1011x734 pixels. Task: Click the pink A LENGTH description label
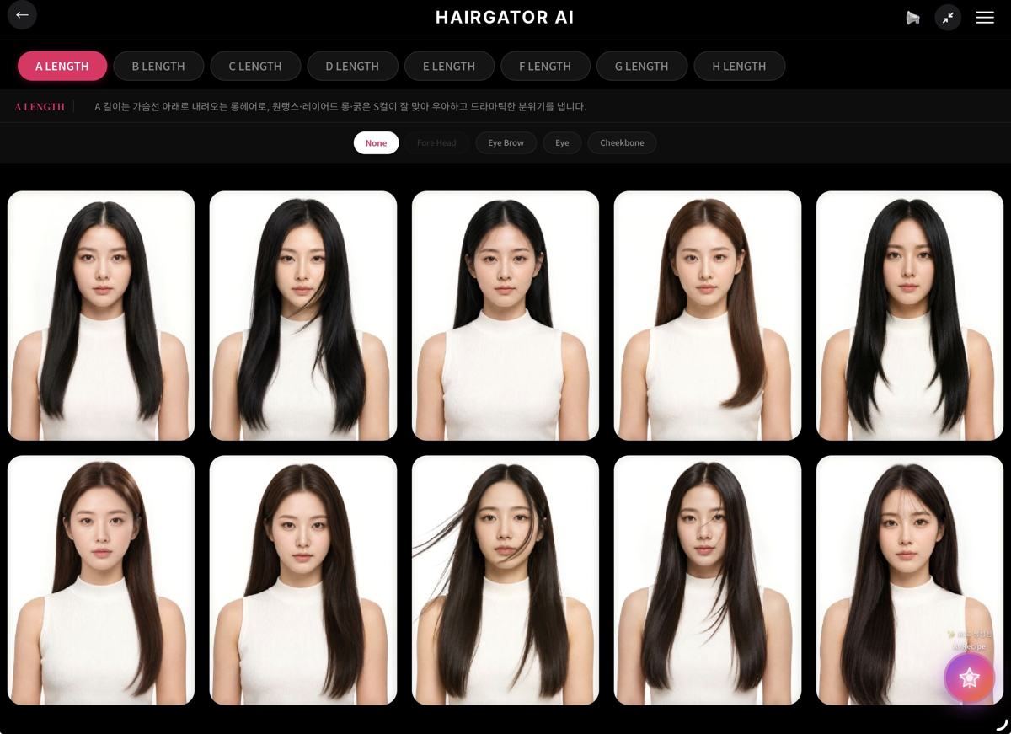tap(40, 107)
